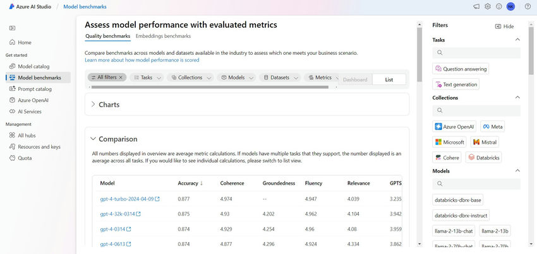Viewport: 537px width, 254px height.
Task: Open the Metrics filter dropdown
Action: 322,78
